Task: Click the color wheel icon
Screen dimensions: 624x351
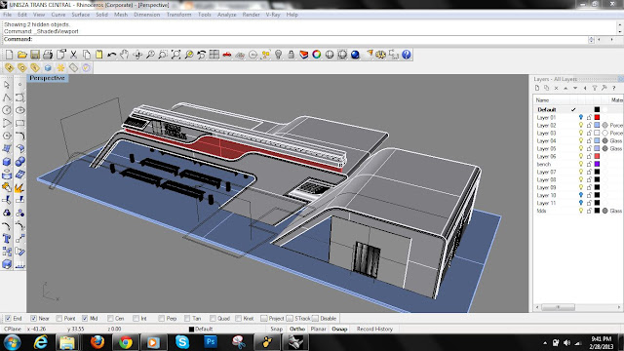Action: (317, 55)
